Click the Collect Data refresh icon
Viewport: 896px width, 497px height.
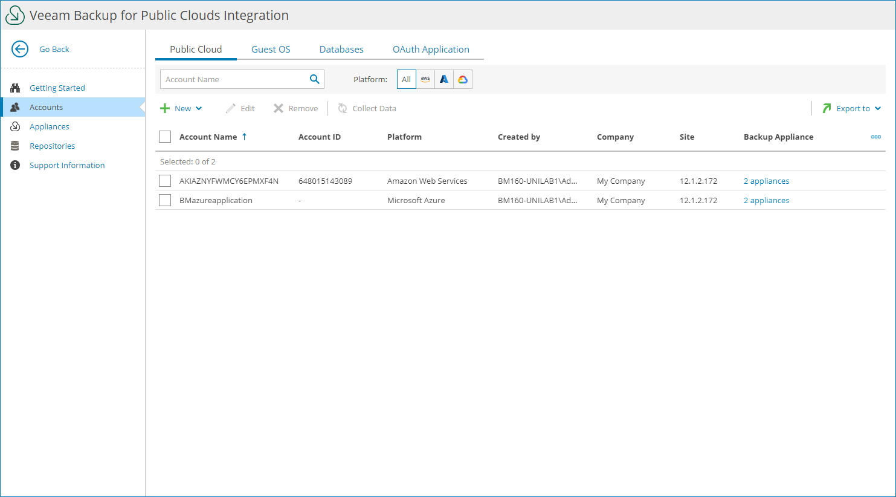pyautogui.click(x=343, y=108)
